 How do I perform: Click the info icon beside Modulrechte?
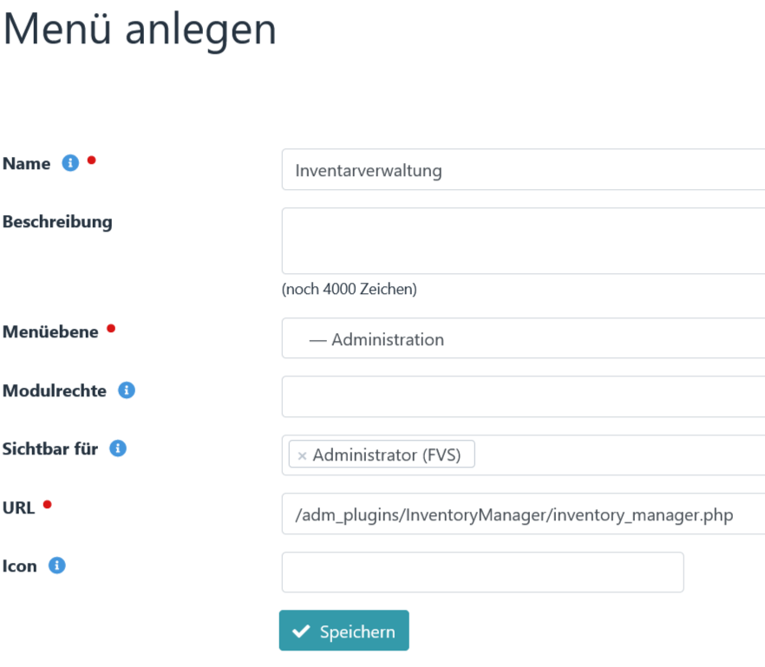[x=127, y=390]
